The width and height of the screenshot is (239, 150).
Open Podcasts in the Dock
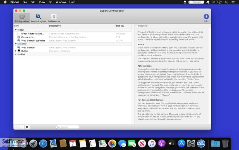click(x=162, y=143)
